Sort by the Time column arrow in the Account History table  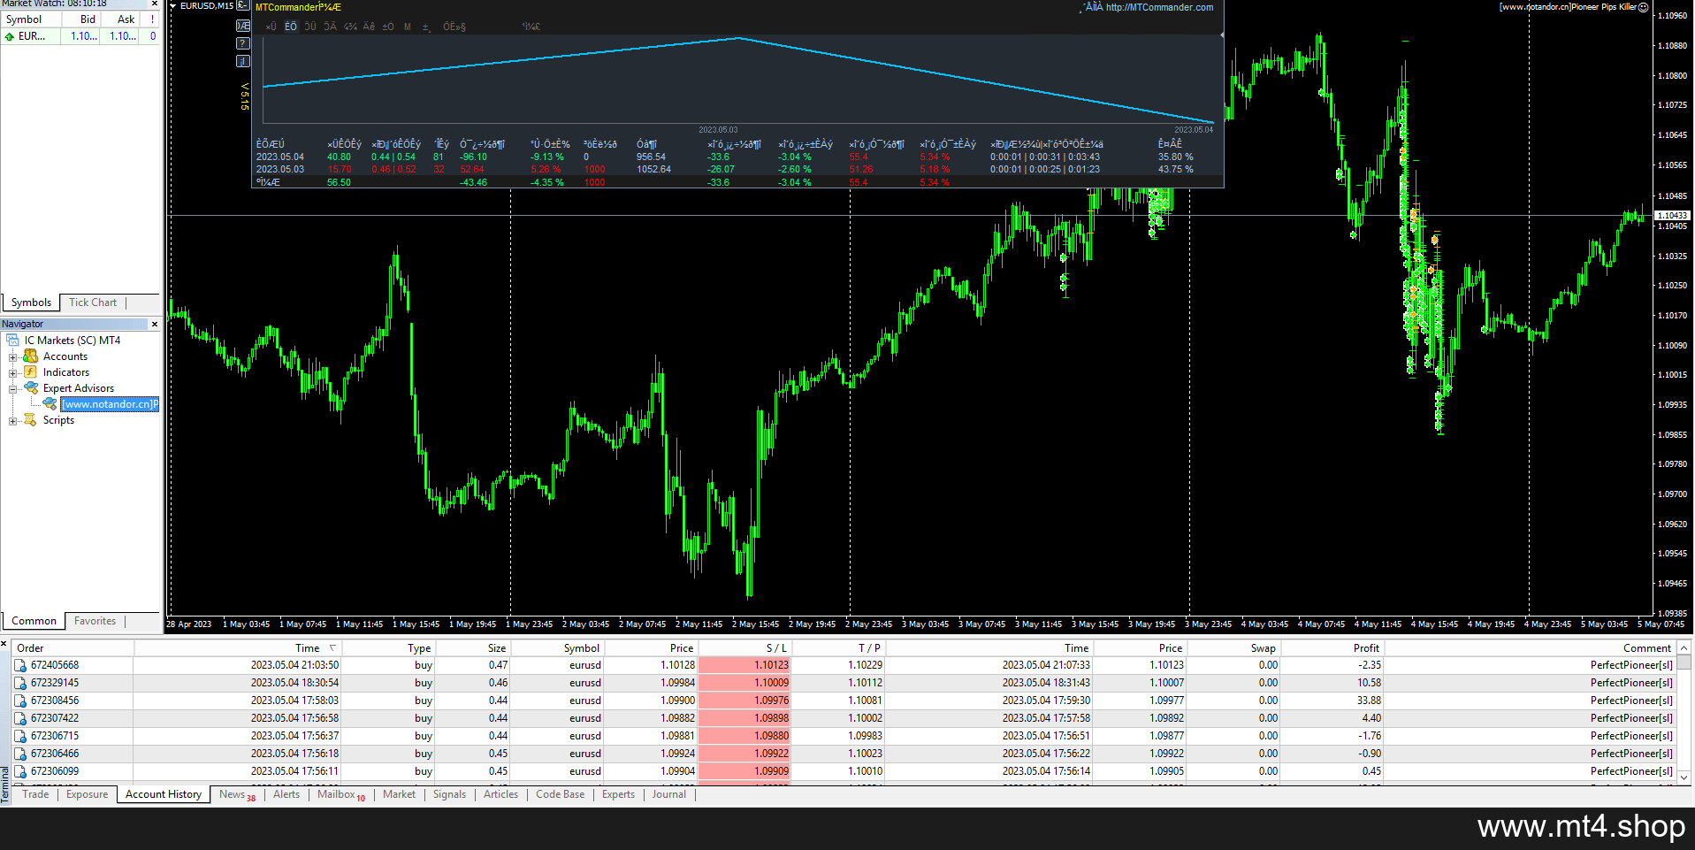(332, 647)
